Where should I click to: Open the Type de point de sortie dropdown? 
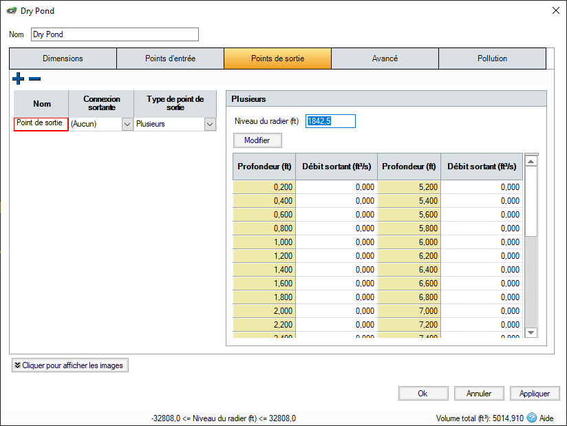[x=210, y=124]
